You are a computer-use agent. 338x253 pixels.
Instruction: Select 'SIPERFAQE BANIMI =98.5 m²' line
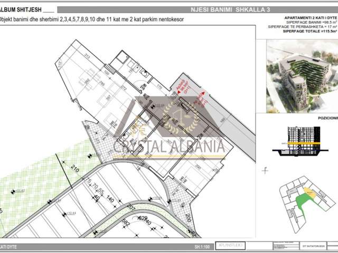312,22
